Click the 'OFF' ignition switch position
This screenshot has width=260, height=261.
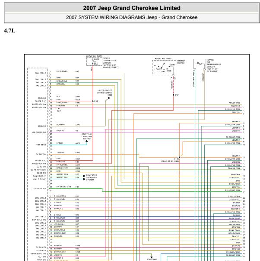164,71
